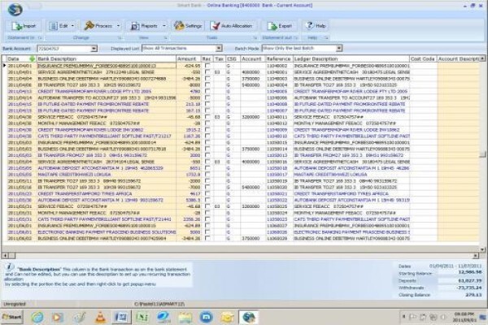
Task: Click vertical scrollbar down arrow
Action: (x=482, y=249)
